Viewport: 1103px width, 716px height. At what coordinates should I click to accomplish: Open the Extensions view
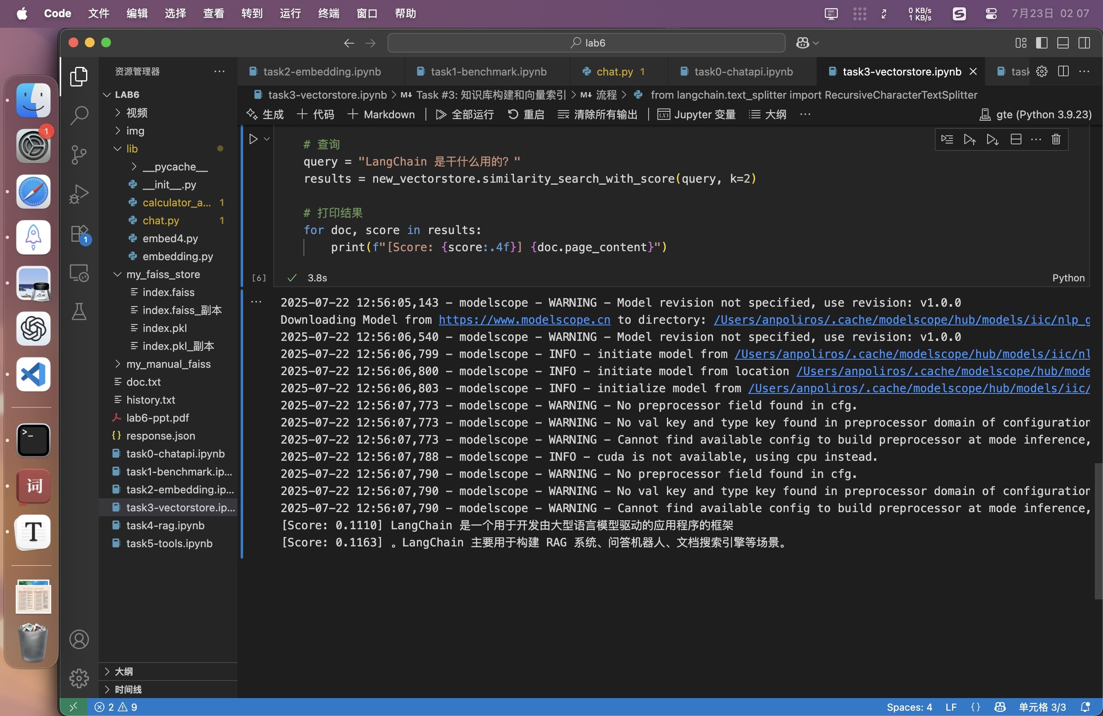point(79,234)
